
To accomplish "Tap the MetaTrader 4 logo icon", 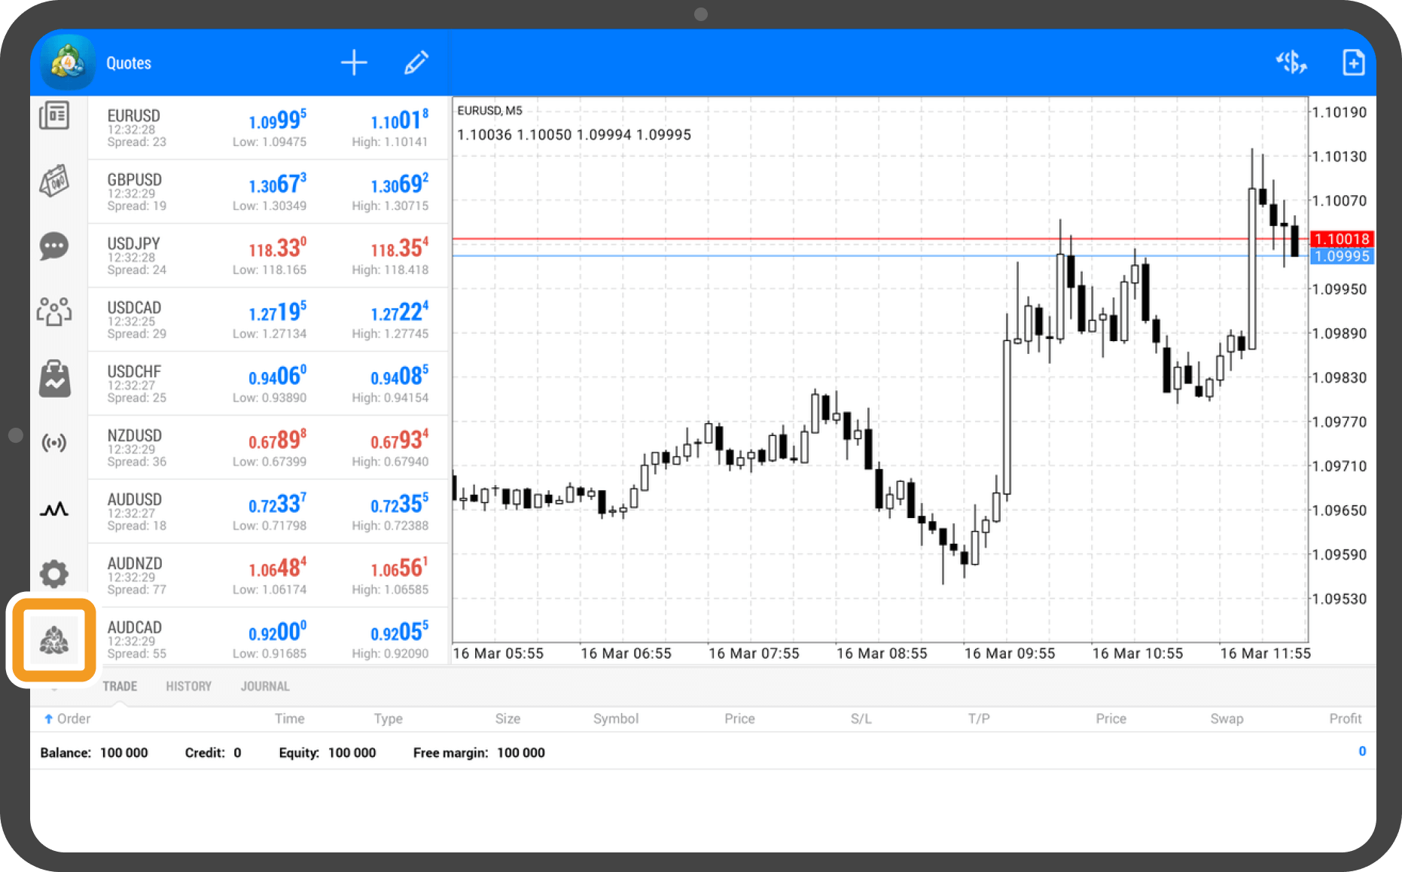I will [x=68, y=63].
